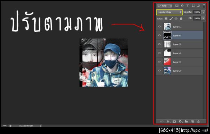Hide Layer 2 with its eye icon

point(159,71)
